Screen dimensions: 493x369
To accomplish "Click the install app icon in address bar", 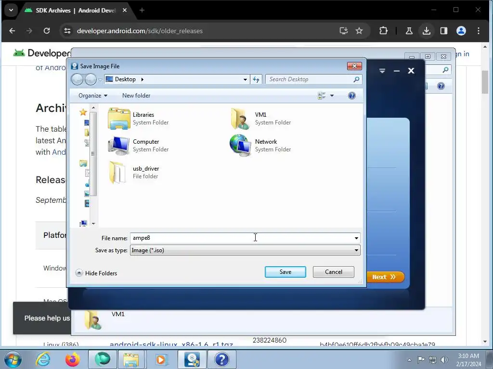I will 343,31.
